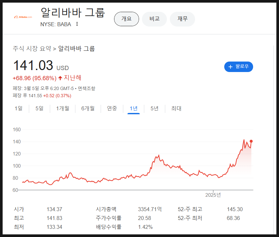The height and width of the screenshot is (237, 279).
Task: Show the 1개월 chart range
Action: pos(63,108)
